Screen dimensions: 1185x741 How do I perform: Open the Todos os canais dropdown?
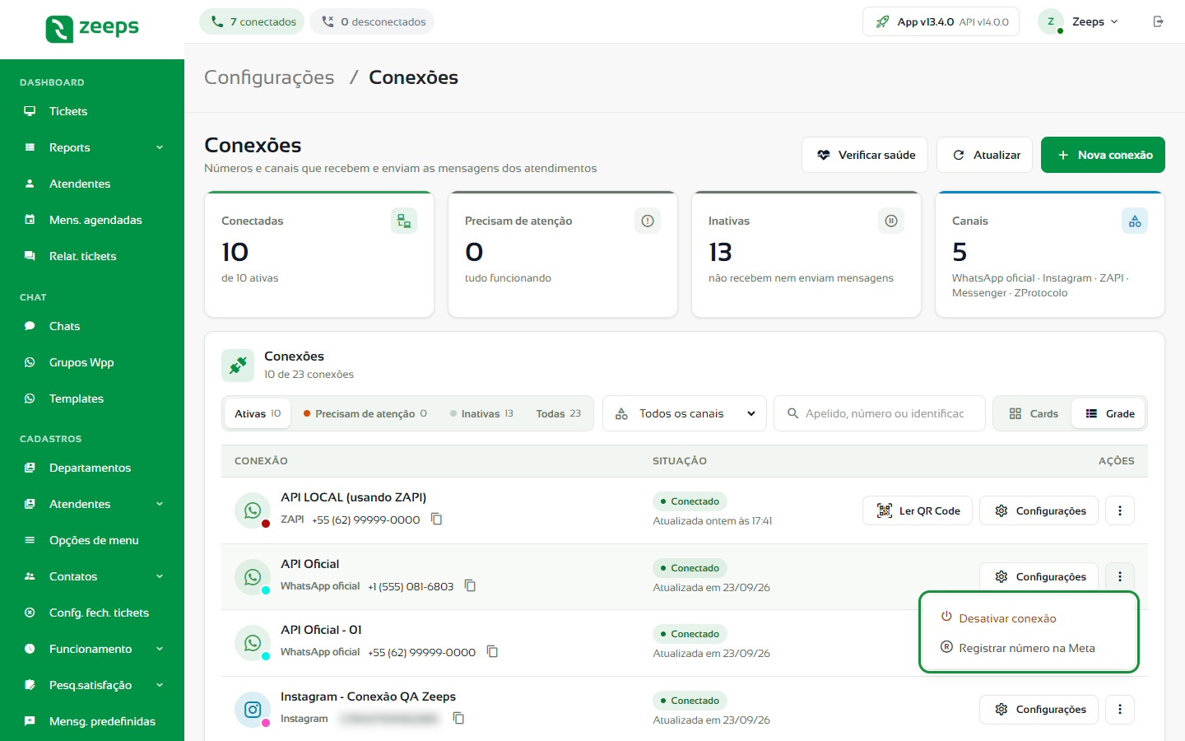pos(685,413)
